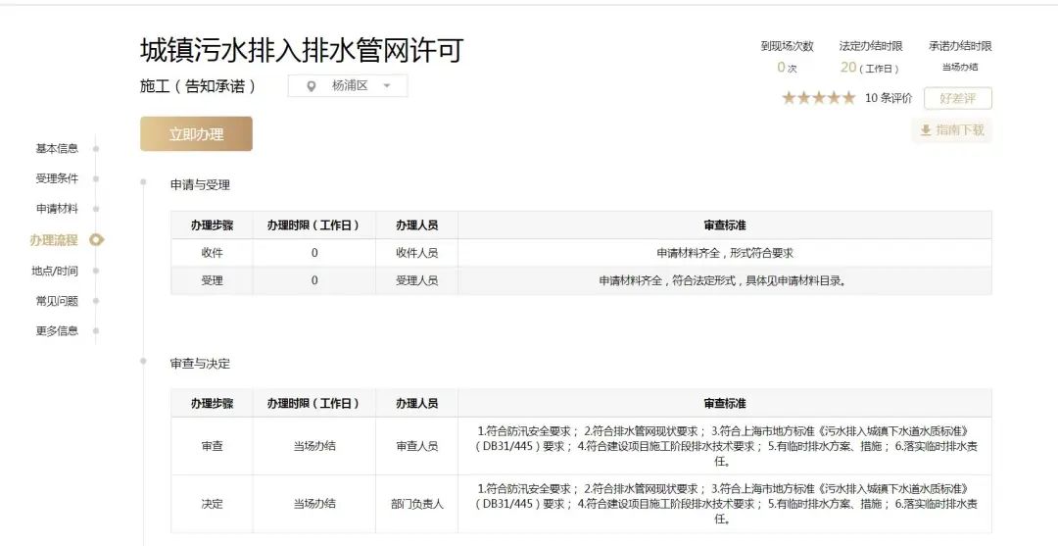
Task: Open 常见问题 in side navigation
Action: pos(57,301)
